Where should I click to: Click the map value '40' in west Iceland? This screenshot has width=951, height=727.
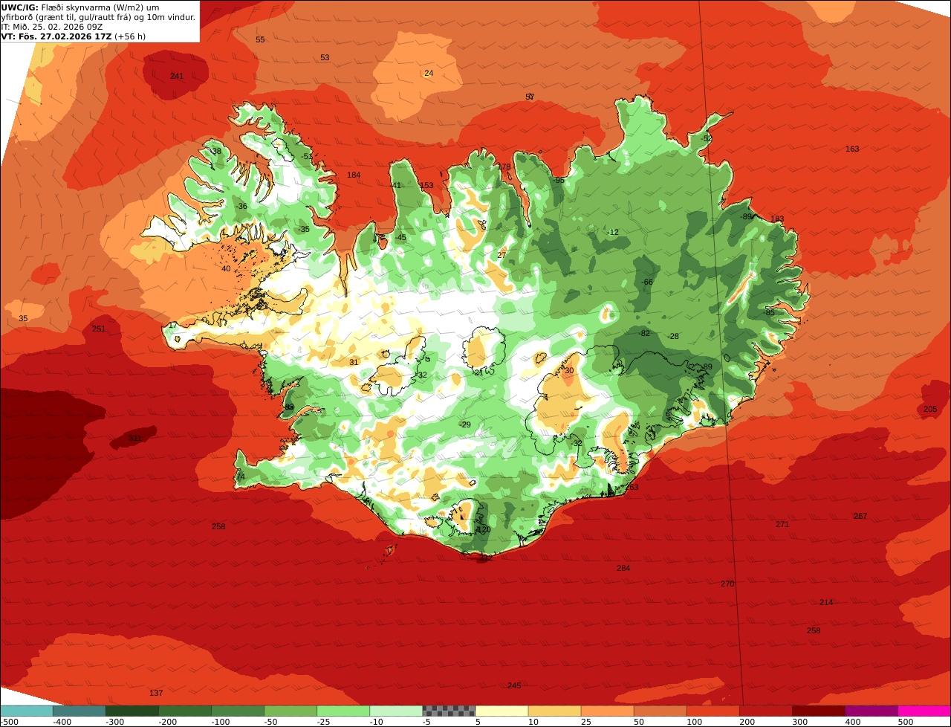click(x=226, y=268)
